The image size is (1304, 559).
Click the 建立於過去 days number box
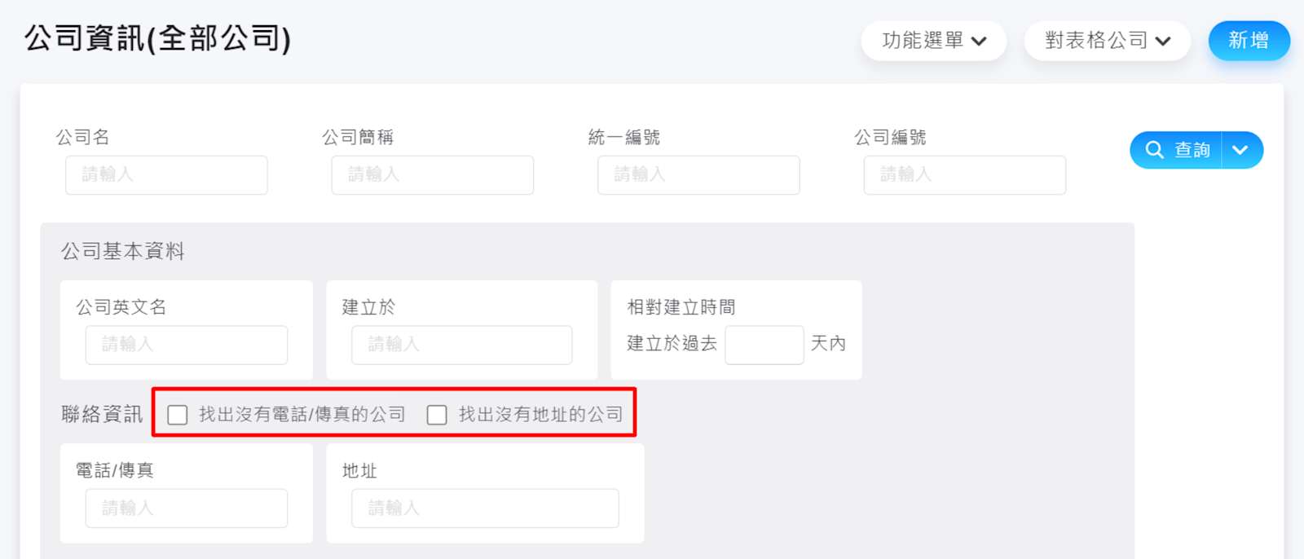(764, 345)
